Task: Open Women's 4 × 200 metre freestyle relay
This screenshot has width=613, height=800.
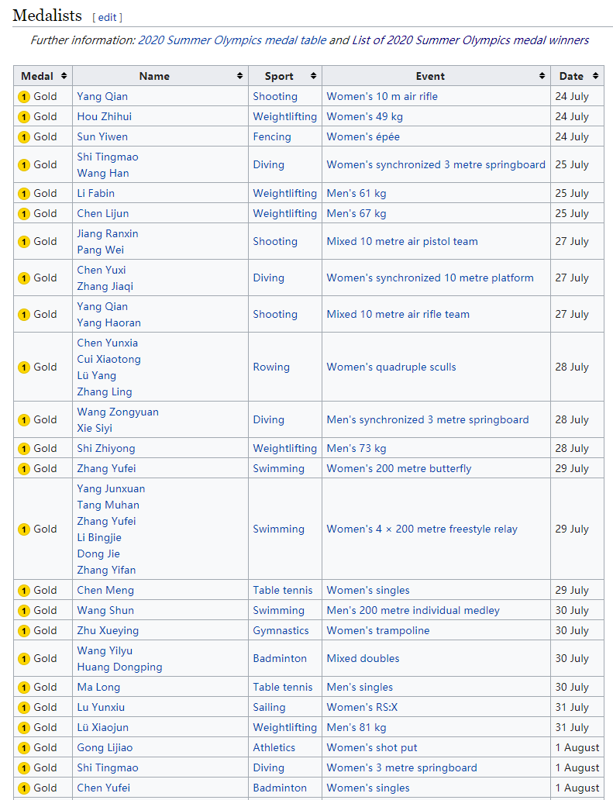Action: coord(422,529)
